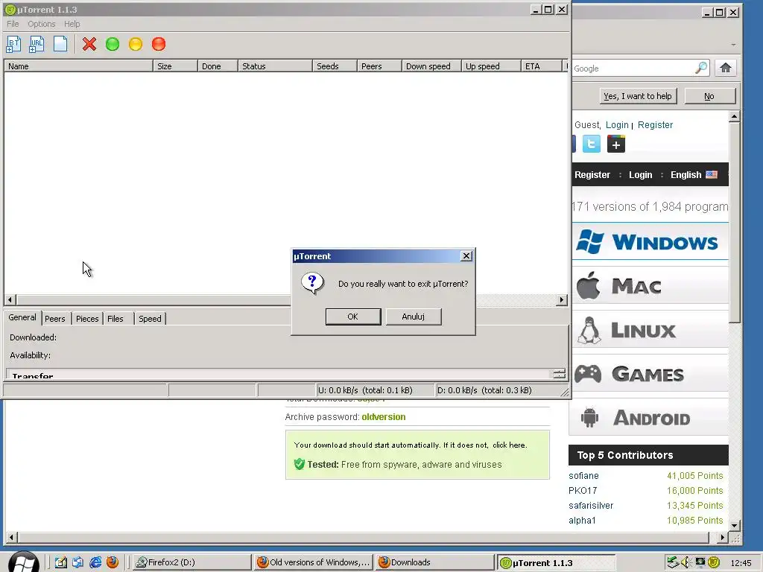Click the Start button on the taskbar
Image resolution: width=763 pixels, height=572 pixels.
point(23,562)
